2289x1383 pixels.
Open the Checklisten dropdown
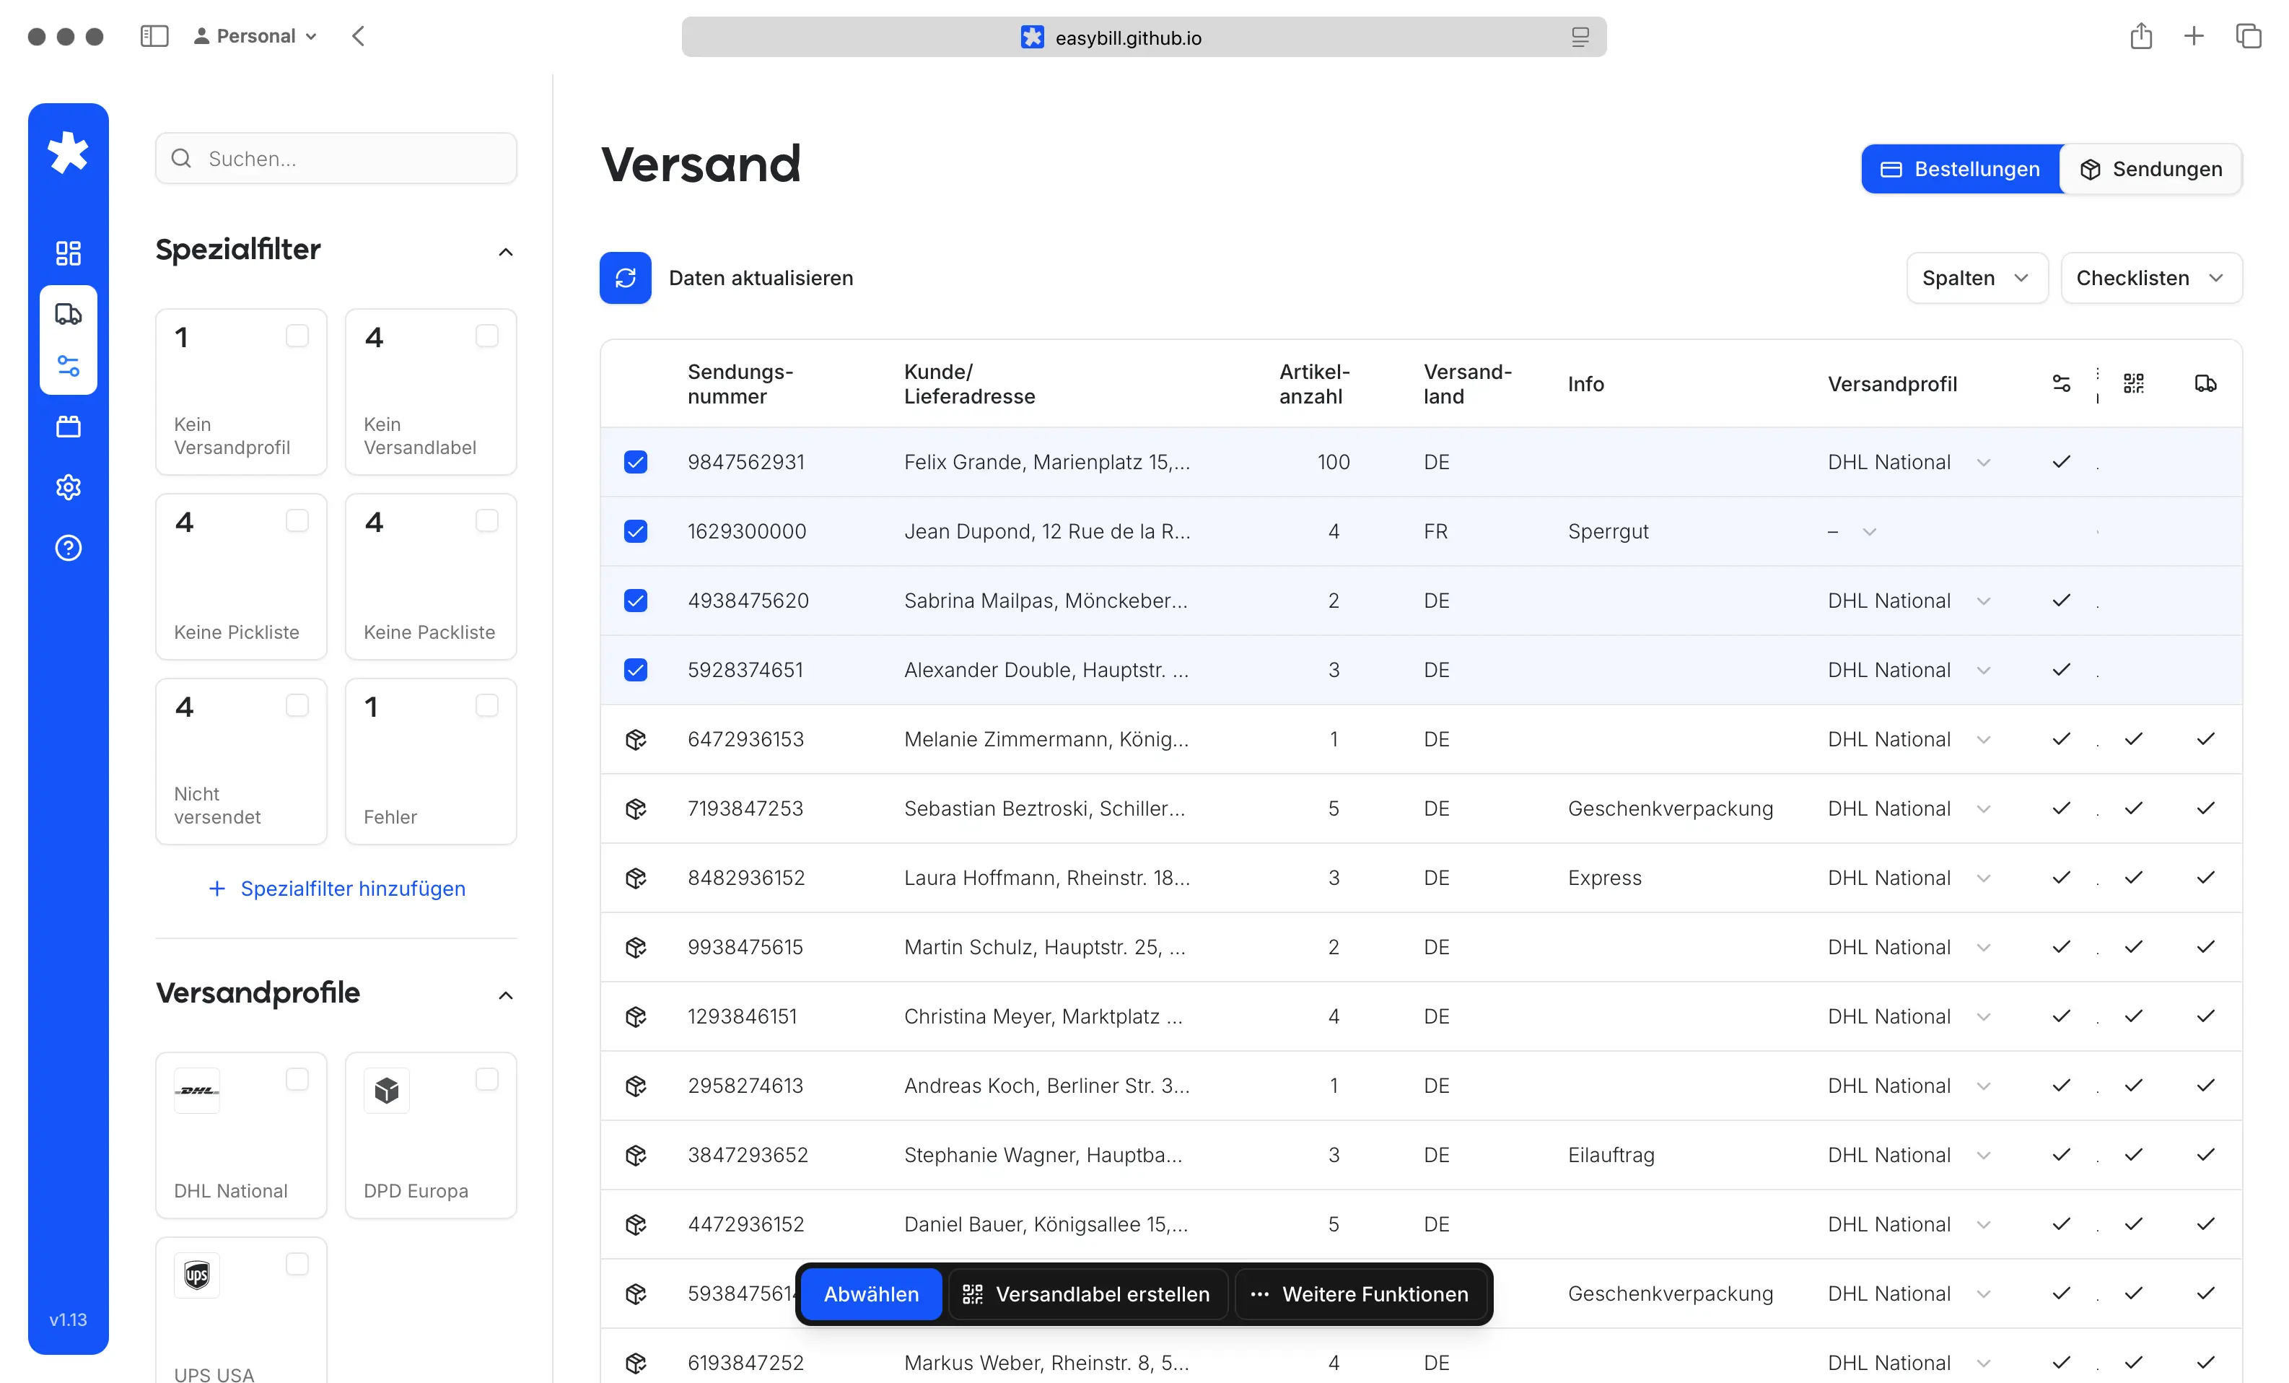click(x=2150, y=278)
